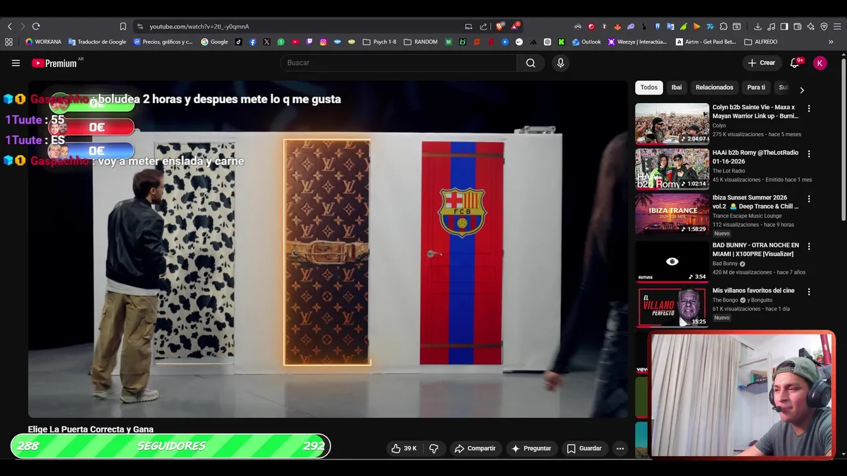Viewport: 847px width, 476px height.
Task: Open options for Mis villanos favoritos video
Action: point(809,291)
